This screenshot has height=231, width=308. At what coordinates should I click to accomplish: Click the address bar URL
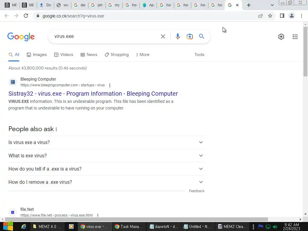[x=73, y=16]
